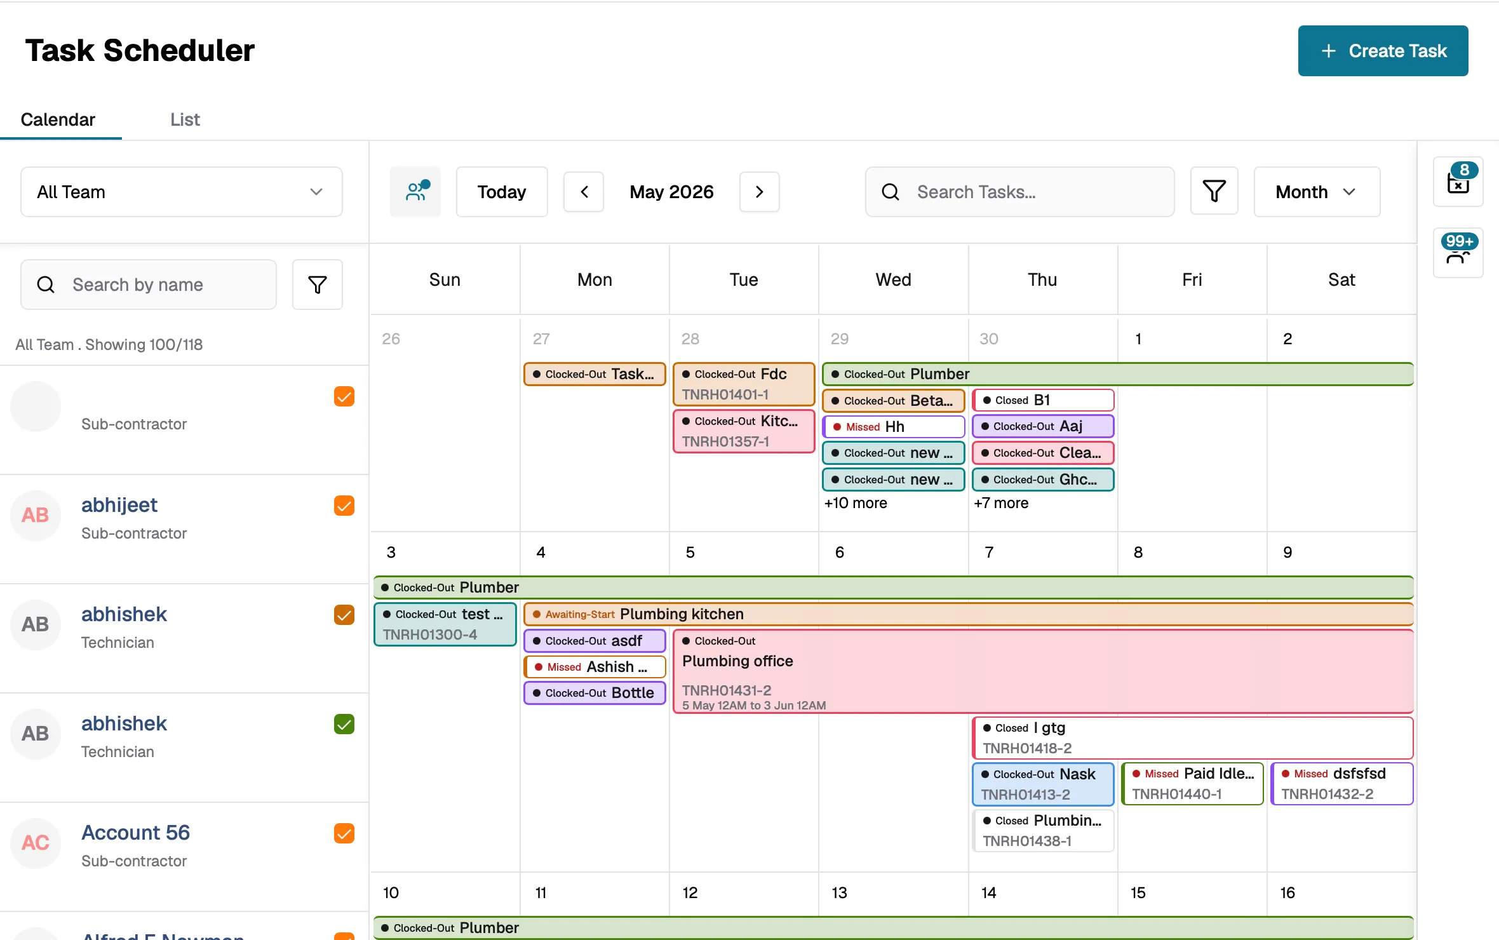Open Clocked-Out Kitc task TNRH01357-1

click(x=744, y=431)
